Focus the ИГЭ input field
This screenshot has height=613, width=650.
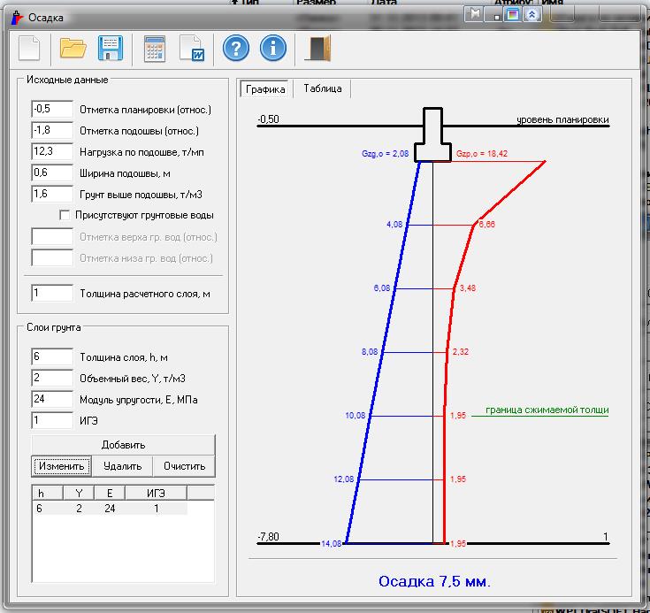[52, 420]
